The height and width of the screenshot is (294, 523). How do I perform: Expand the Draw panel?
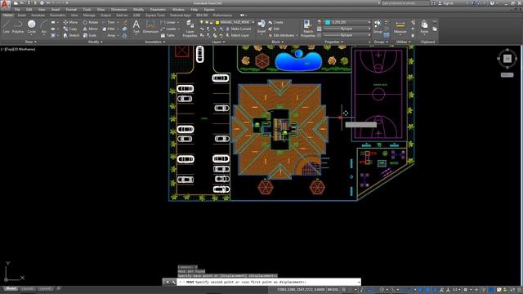coord(31,42)
